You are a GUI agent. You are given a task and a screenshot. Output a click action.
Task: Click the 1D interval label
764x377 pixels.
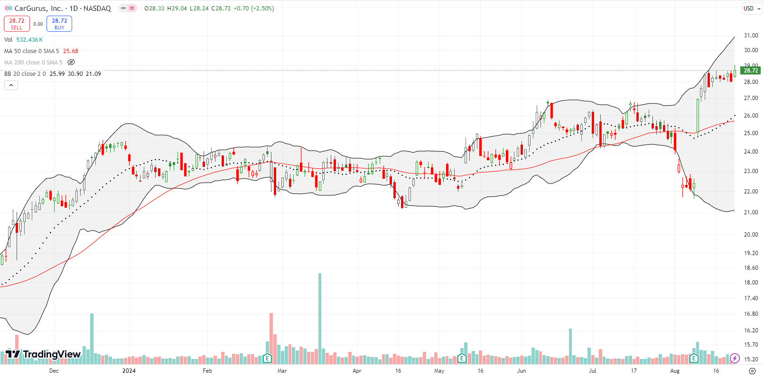click(x=74, y=8)
